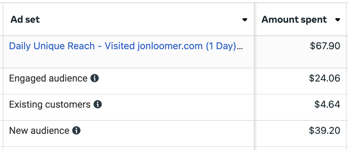Select the New audience row label
This screenshot has width=348, height=150.
pos(39,130)
